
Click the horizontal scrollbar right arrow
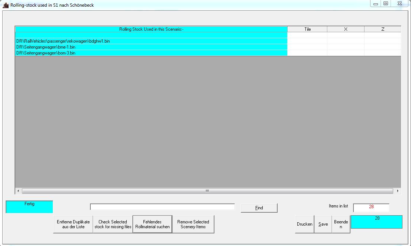pos(398,191)
